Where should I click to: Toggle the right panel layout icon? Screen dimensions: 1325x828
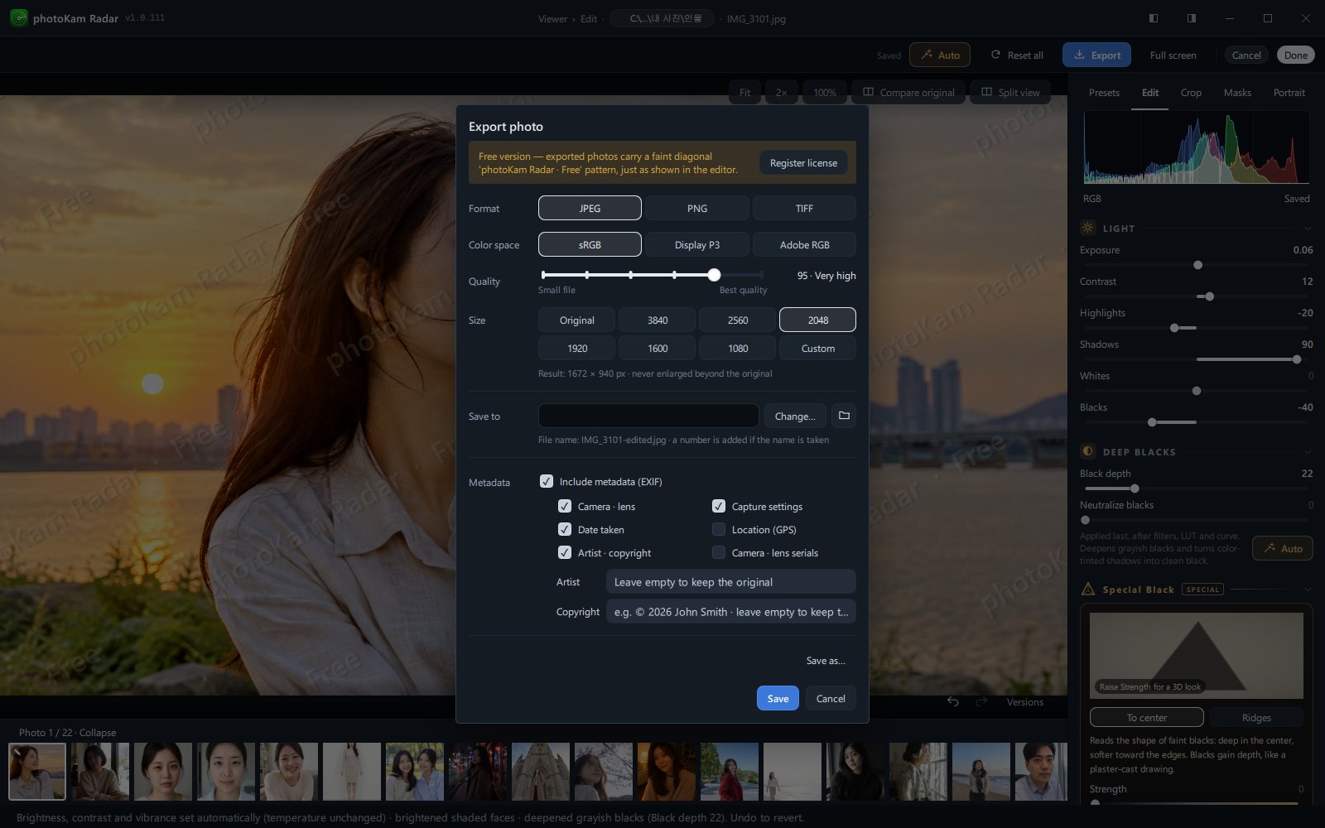(1192, 18)
